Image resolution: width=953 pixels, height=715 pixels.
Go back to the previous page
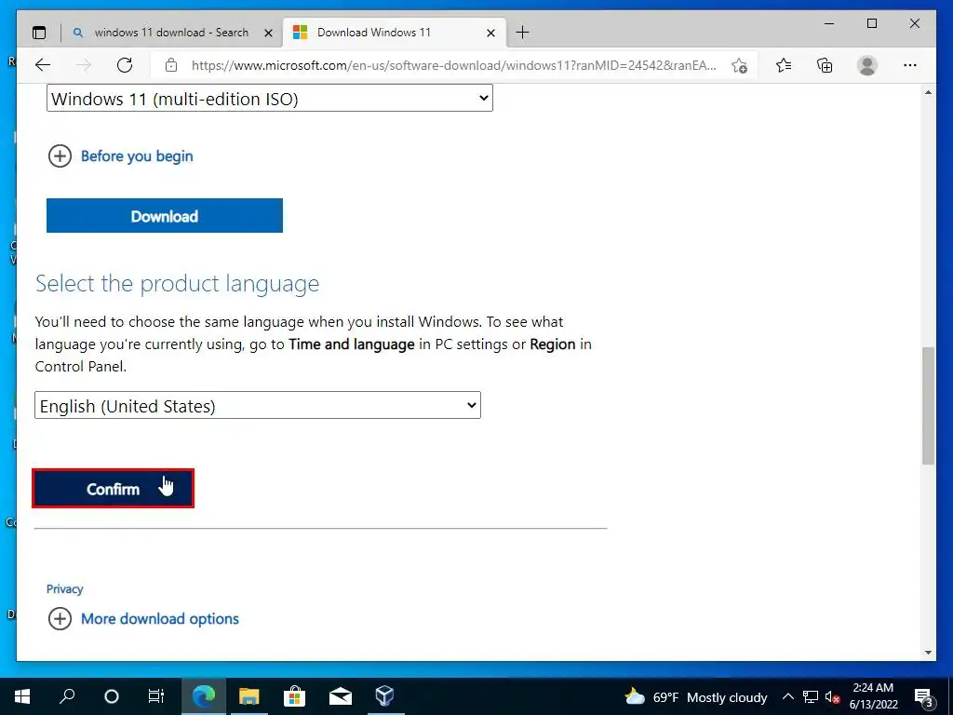coord(43,65)
